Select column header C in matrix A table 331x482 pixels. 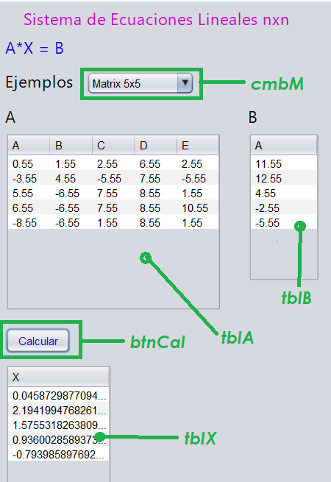tap(113, 146)
